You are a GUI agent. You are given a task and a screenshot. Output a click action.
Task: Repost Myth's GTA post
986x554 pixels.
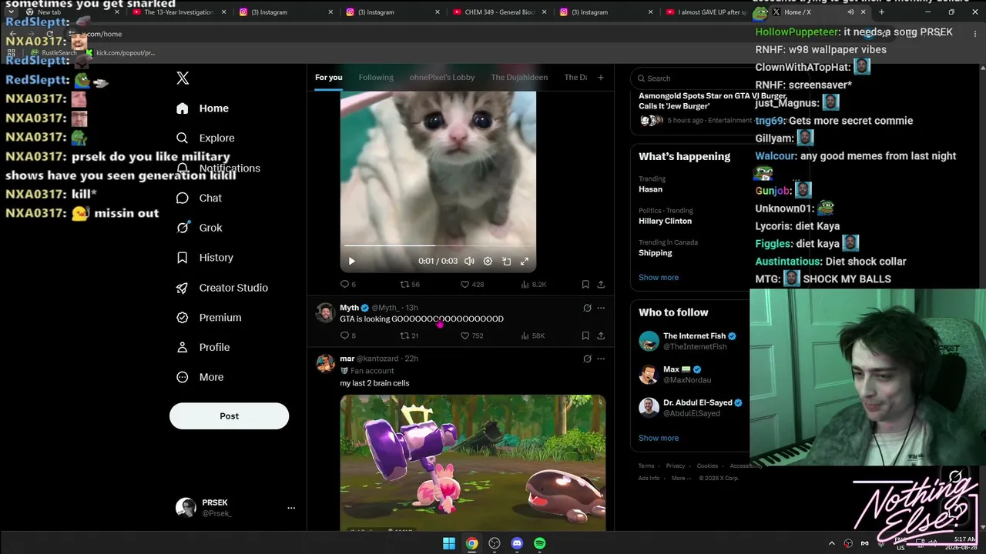[409, 335]
